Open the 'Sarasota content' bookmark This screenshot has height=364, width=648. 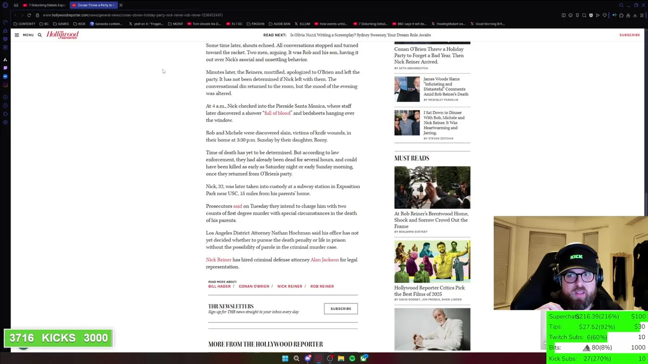106,24
